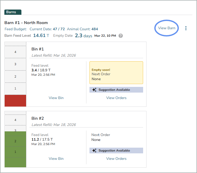Image resolution: width=197 pixels, height=173 pixels.
Task: Open View Orders for Bin #1
Action: point(116,98)
